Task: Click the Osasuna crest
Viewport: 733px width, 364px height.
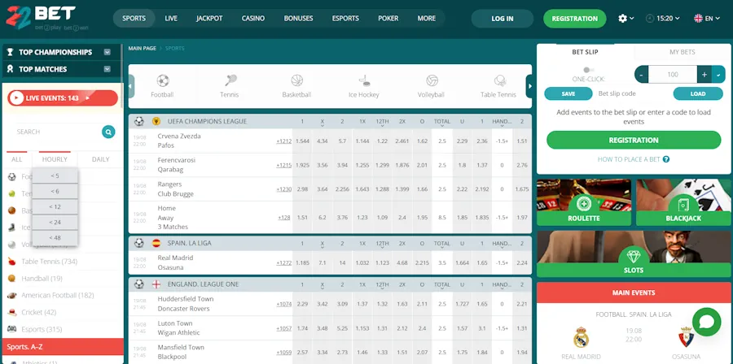Action: 686,337
